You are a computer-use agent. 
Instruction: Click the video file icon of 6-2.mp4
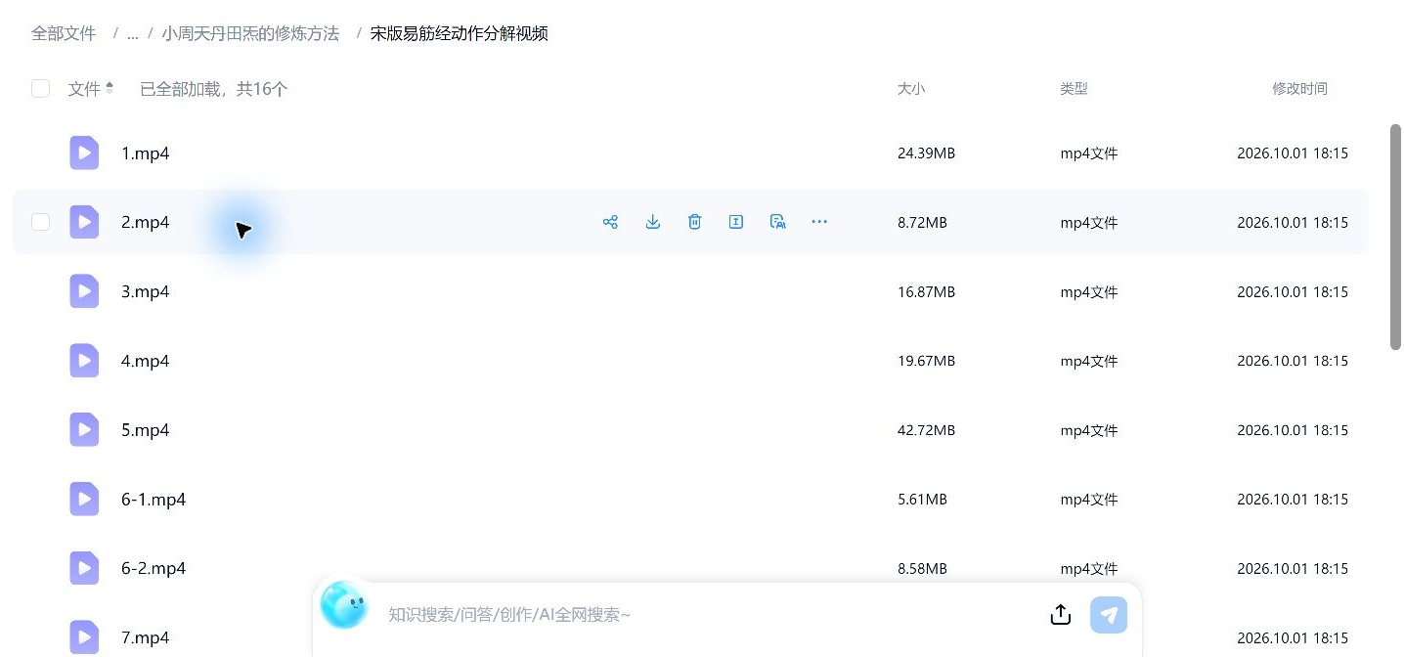pyautogui.click(x=84, y=568)
